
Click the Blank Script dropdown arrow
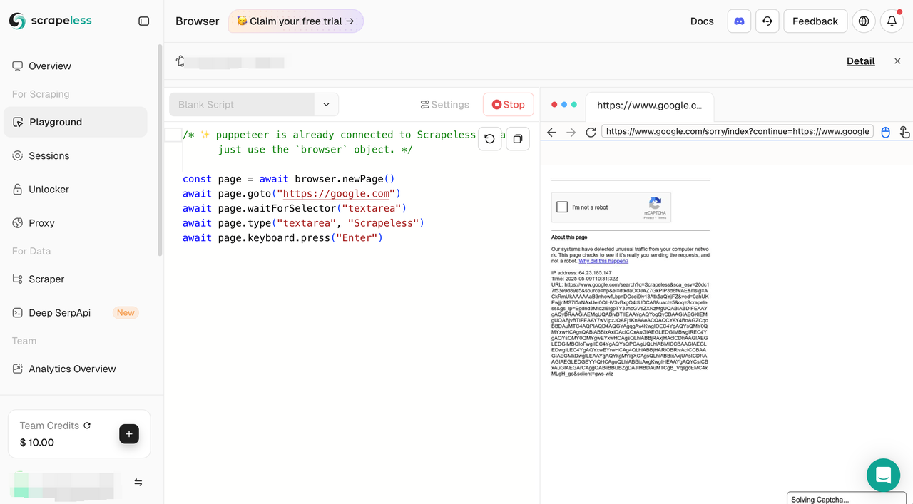tap(326, 104)
